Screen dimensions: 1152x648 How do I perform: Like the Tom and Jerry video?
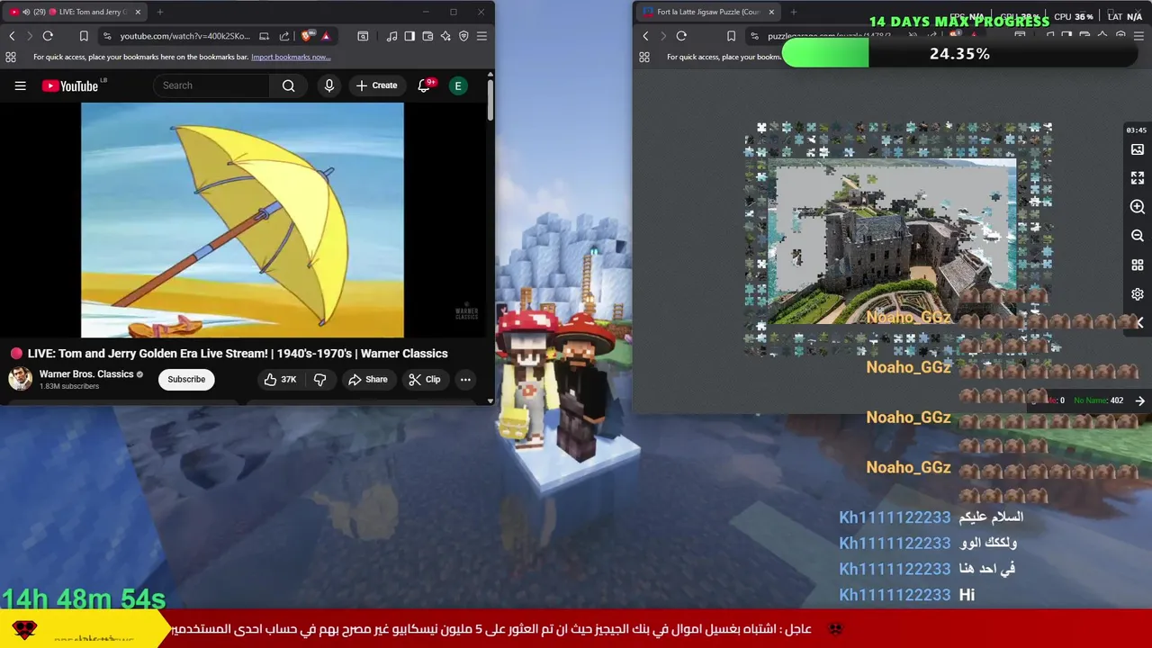(x=280, y=380)
